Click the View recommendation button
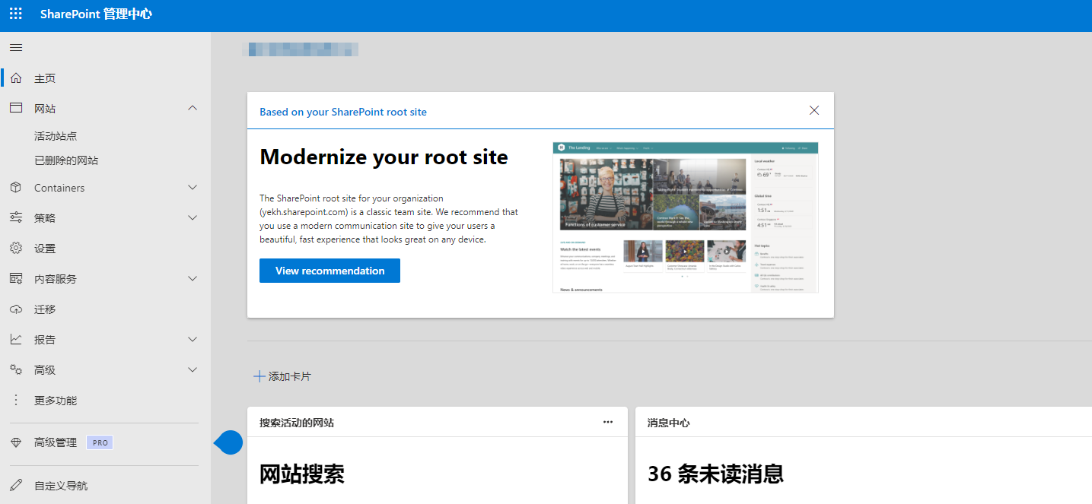Screen dimensions: 1092x504 click(x=330, y=271)
